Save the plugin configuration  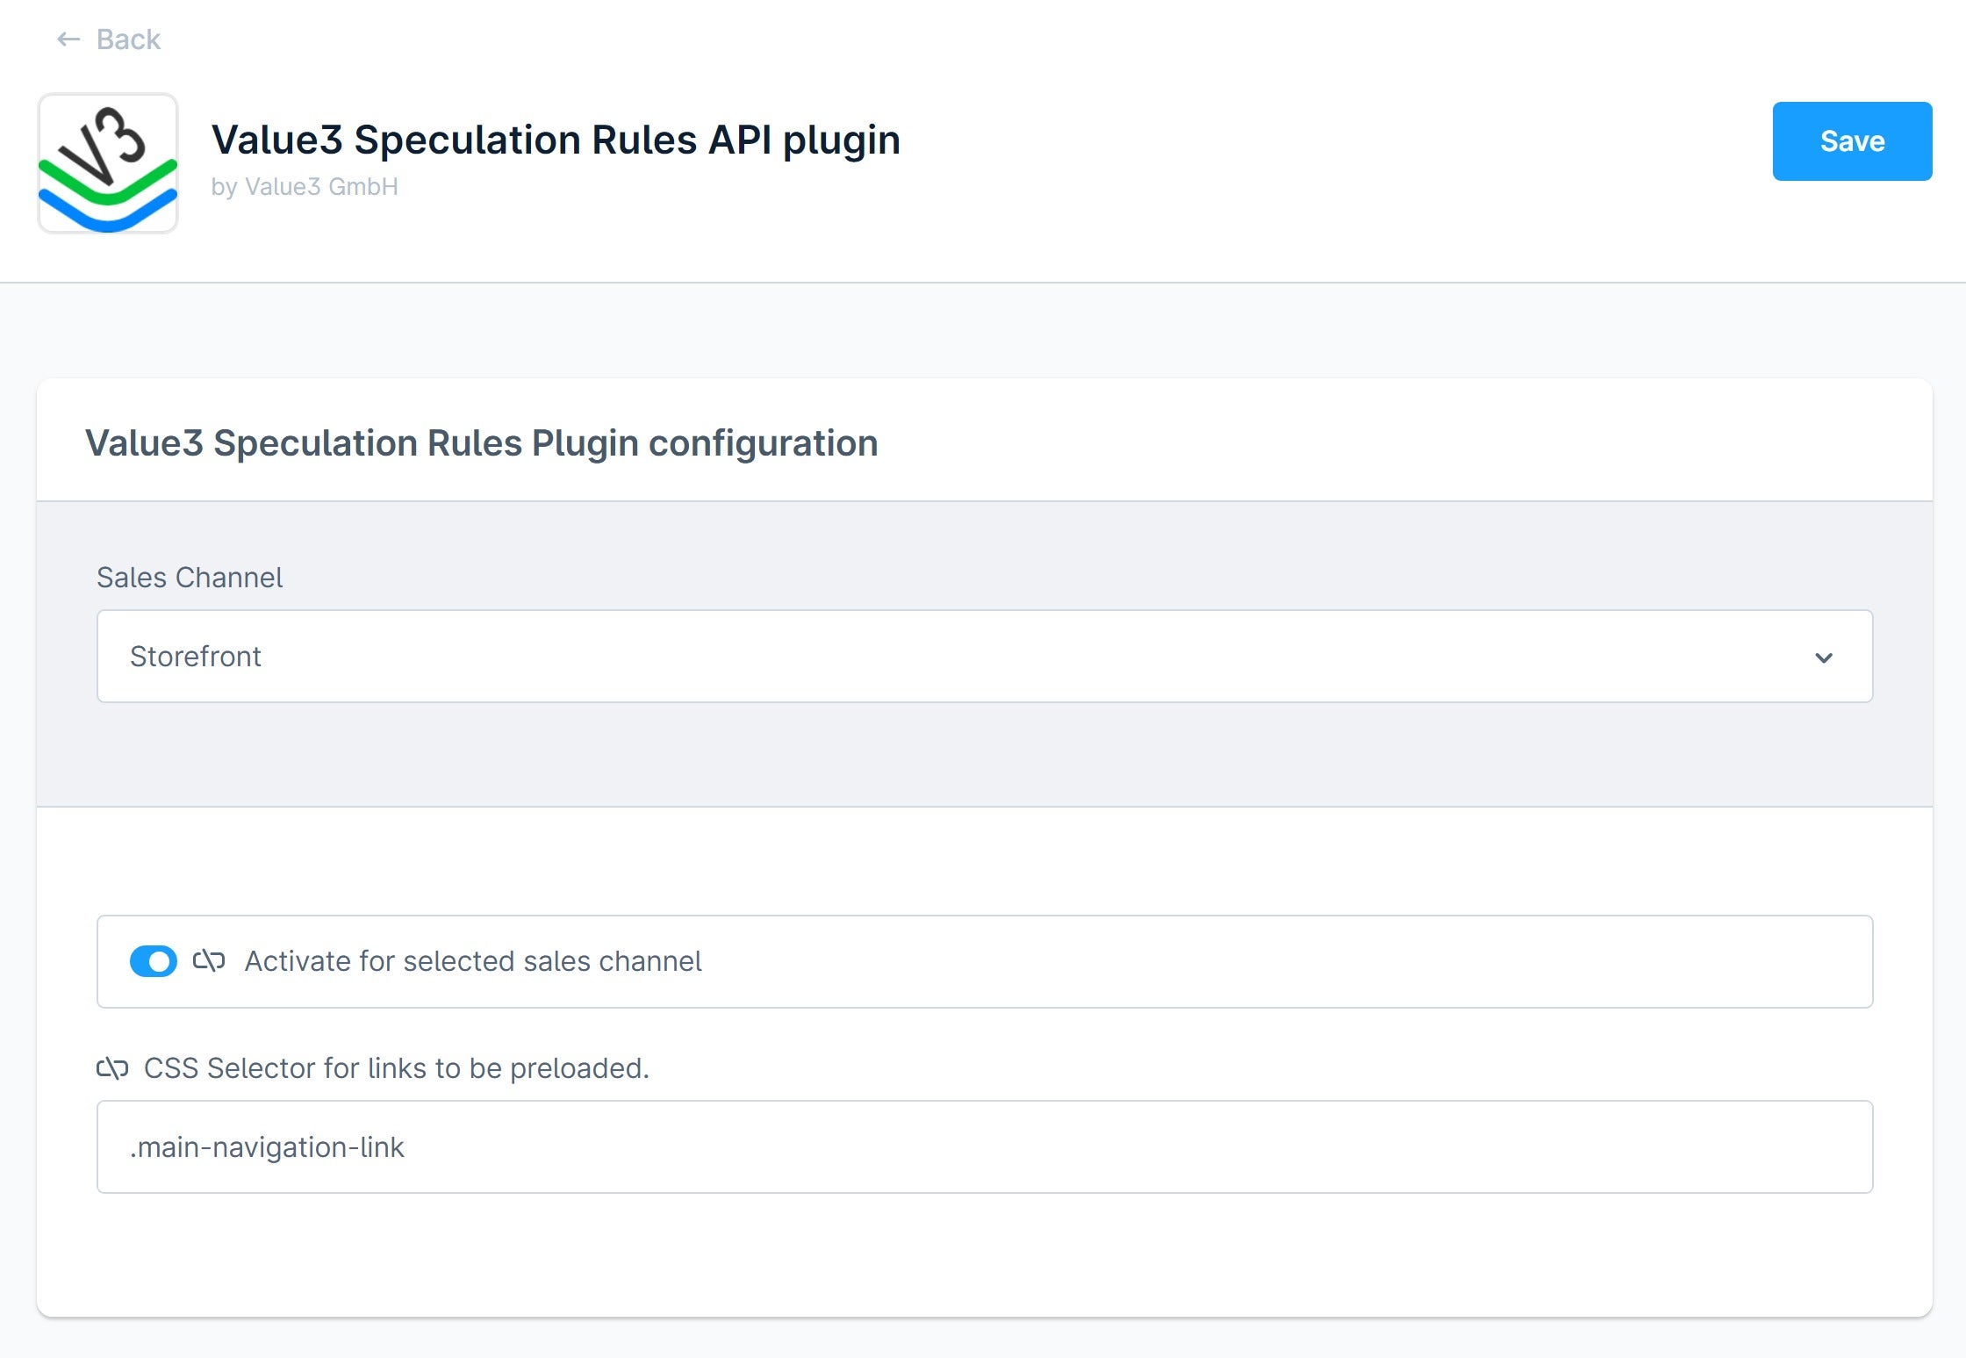[x=1852, y=141]
